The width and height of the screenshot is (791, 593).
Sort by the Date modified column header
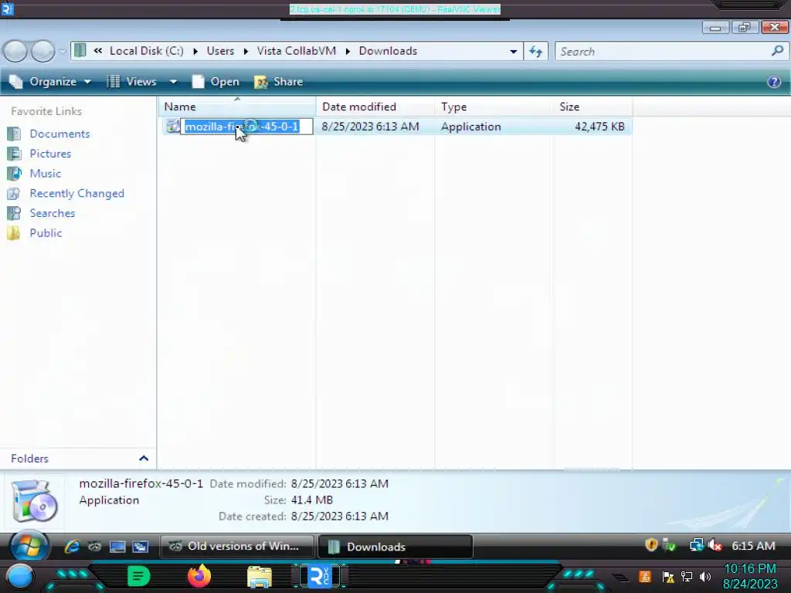tap(375, 107)
